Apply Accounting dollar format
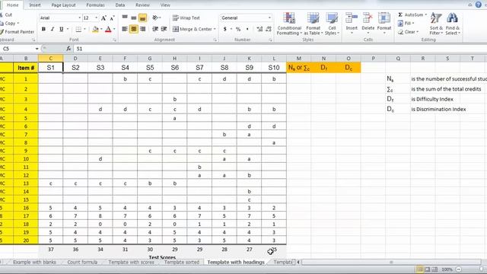This screenshot has width=487, height=274. pos(225,29)
